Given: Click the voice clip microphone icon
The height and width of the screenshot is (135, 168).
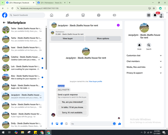Looking at the screenshot, I should (52, 124).
